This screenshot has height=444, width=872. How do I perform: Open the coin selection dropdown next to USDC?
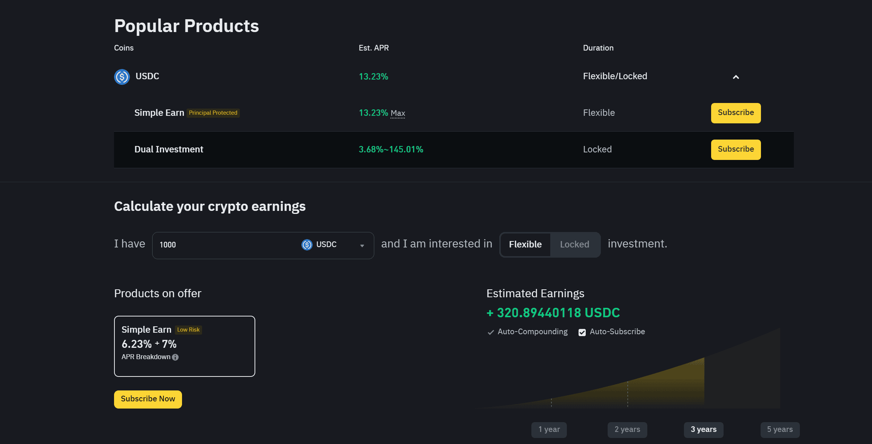pyautogui.click(x=362, y=245)
